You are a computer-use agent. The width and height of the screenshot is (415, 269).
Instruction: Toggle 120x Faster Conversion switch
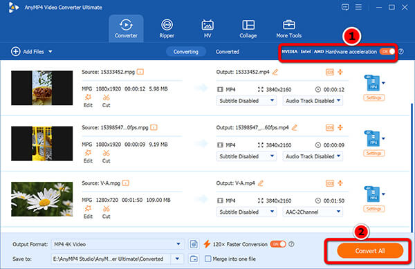coord(278,244)
